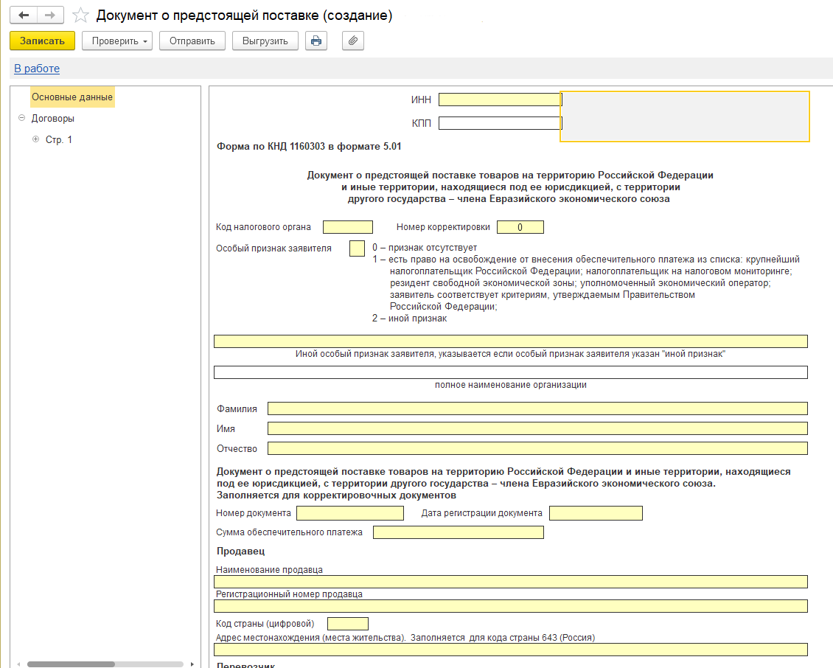Click the Особый признак заявителя box

point(357,248)
